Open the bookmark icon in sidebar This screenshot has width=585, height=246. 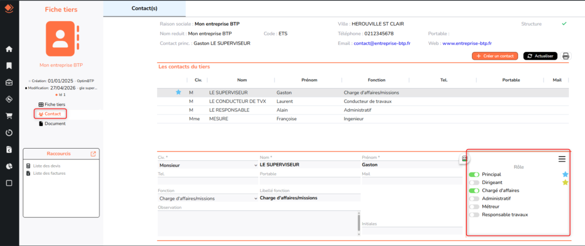tap(9, 66)
